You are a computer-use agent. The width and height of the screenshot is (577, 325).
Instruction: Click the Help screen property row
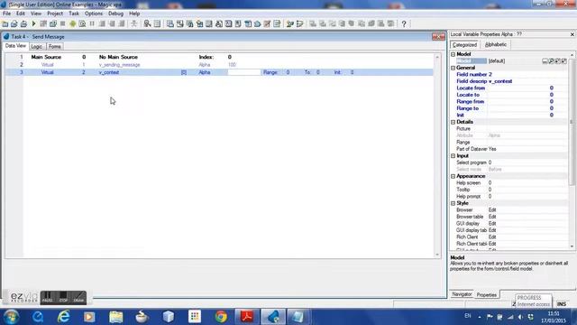click(x=511, y=182)
